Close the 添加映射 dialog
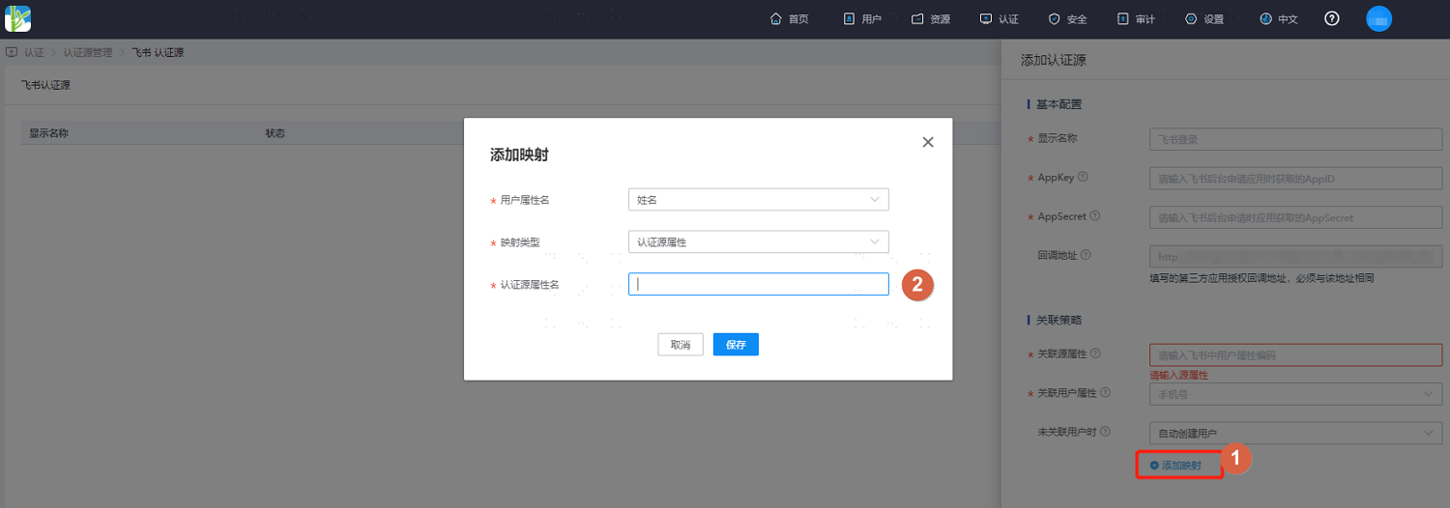The image size is (1450, 508). tap(928, 142)
